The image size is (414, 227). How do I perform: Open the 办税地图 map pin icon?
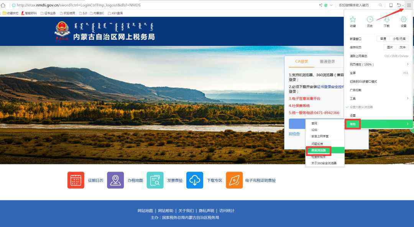[x=115, y=180]
